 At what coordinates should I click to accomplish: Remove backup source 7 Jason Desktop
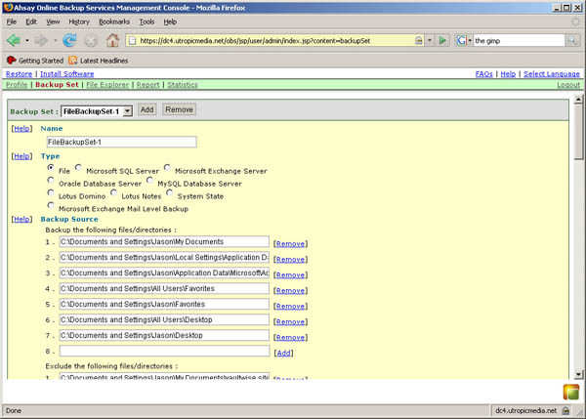tap(290, 337)
